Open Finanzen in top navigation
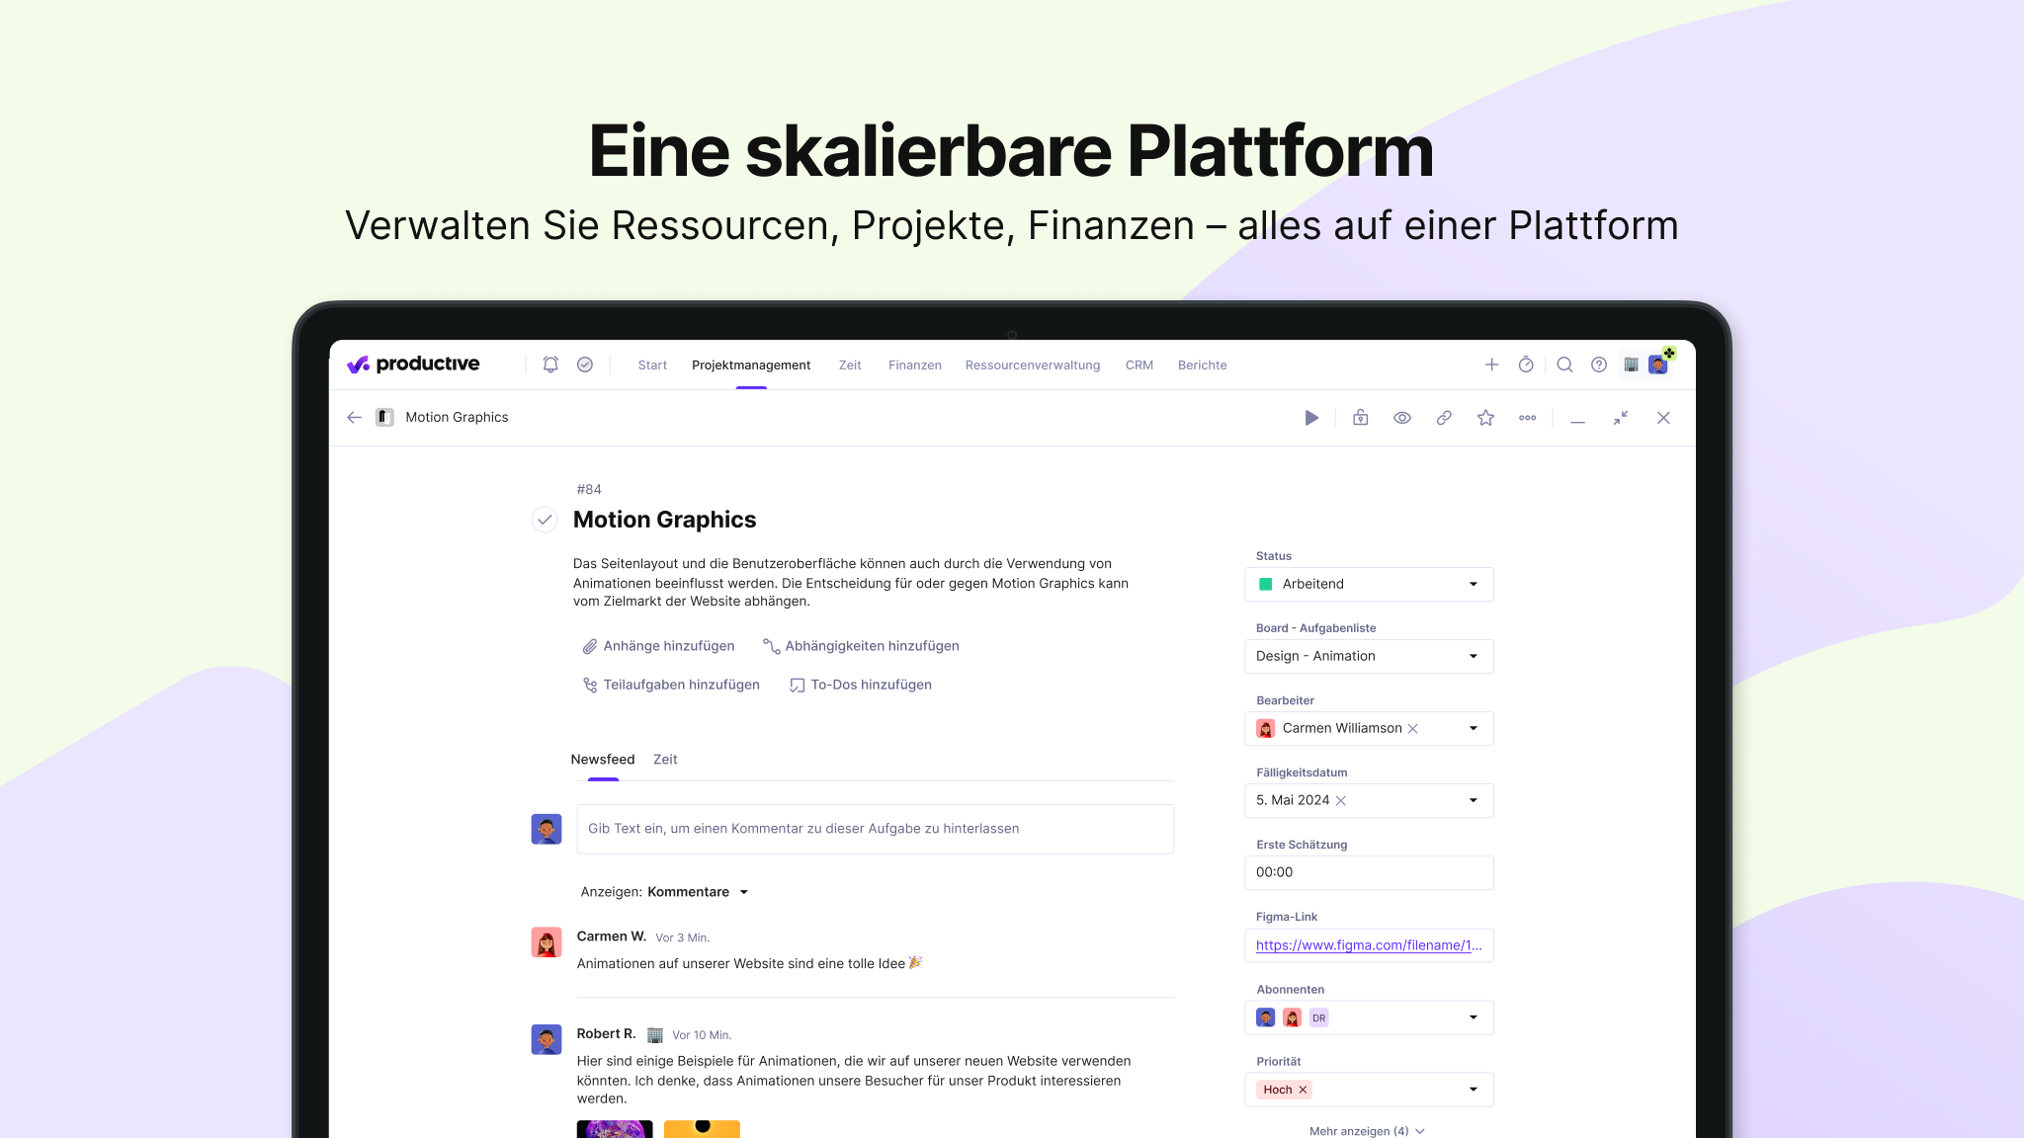This screenshot has height=1138, width=2024. coord(914,366)
